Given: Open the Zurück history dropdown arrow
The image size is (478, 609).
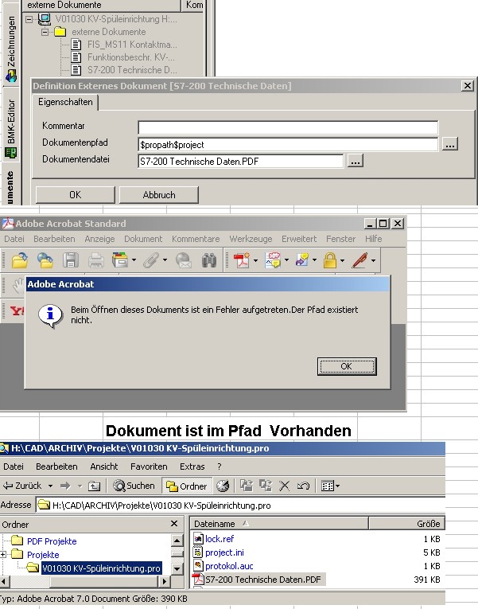Looking at the screenshot, I should (50, 486).
